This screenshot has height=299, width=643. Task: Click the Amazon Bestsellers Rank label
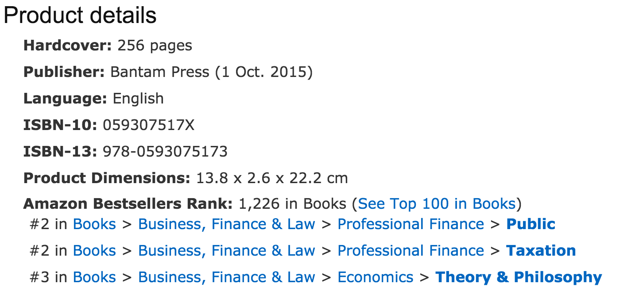coord(128,204)
